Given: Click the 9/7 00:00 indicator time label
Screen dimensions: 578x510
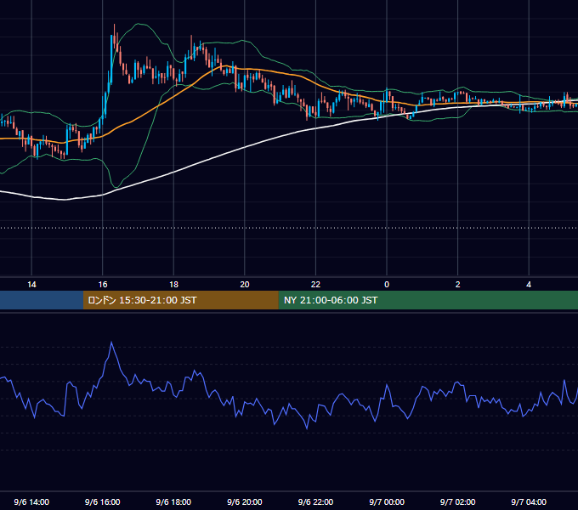Looking at the screenshot, I should [387, 501].
